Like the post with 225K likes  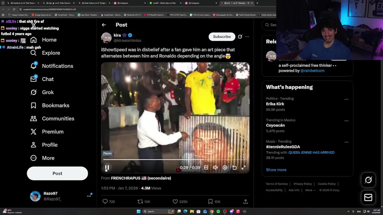[175, 202]
